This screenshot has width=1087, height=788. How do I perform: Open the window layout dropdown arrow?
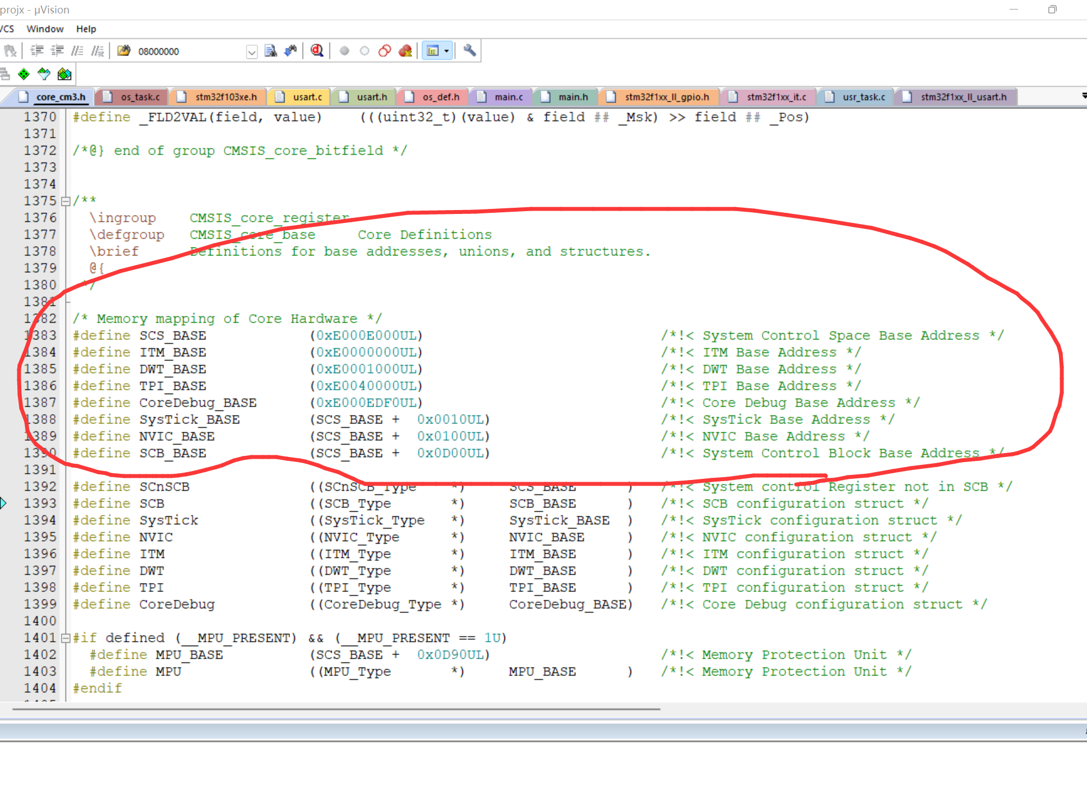point(447,51)
